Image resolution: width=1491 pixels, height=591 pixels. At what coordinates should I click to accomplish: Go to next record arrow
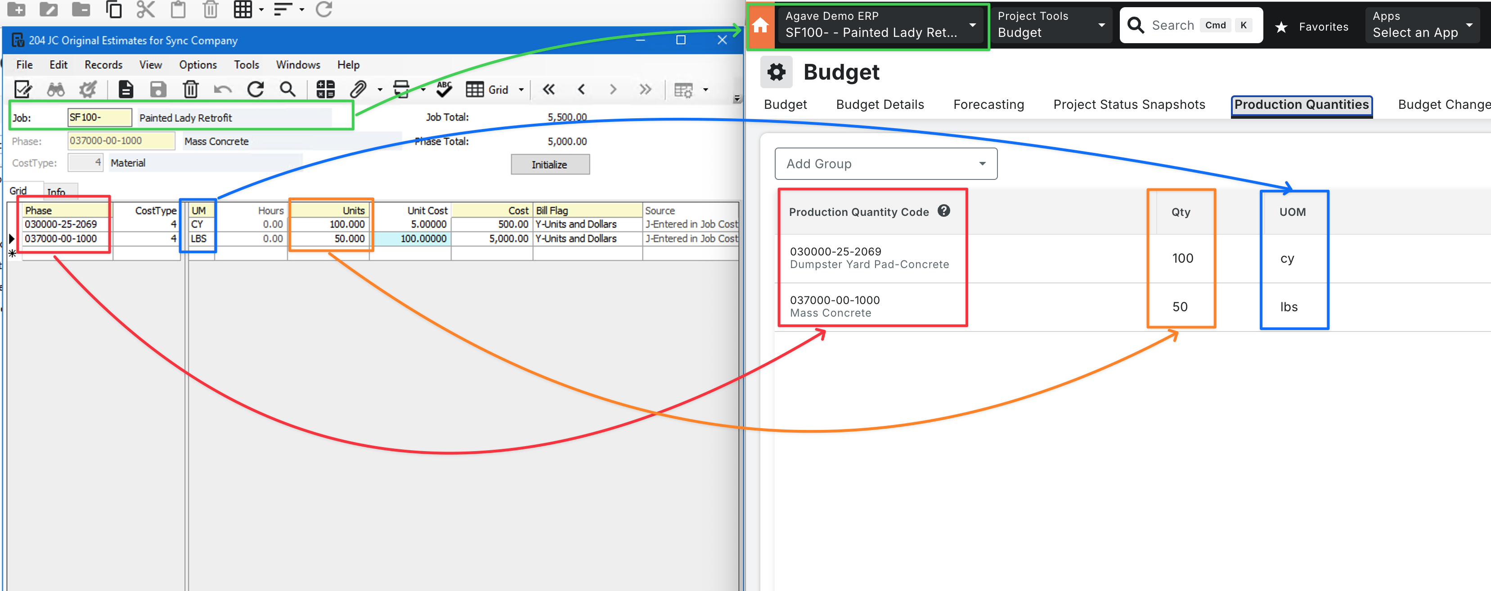[x=613, y=89]
